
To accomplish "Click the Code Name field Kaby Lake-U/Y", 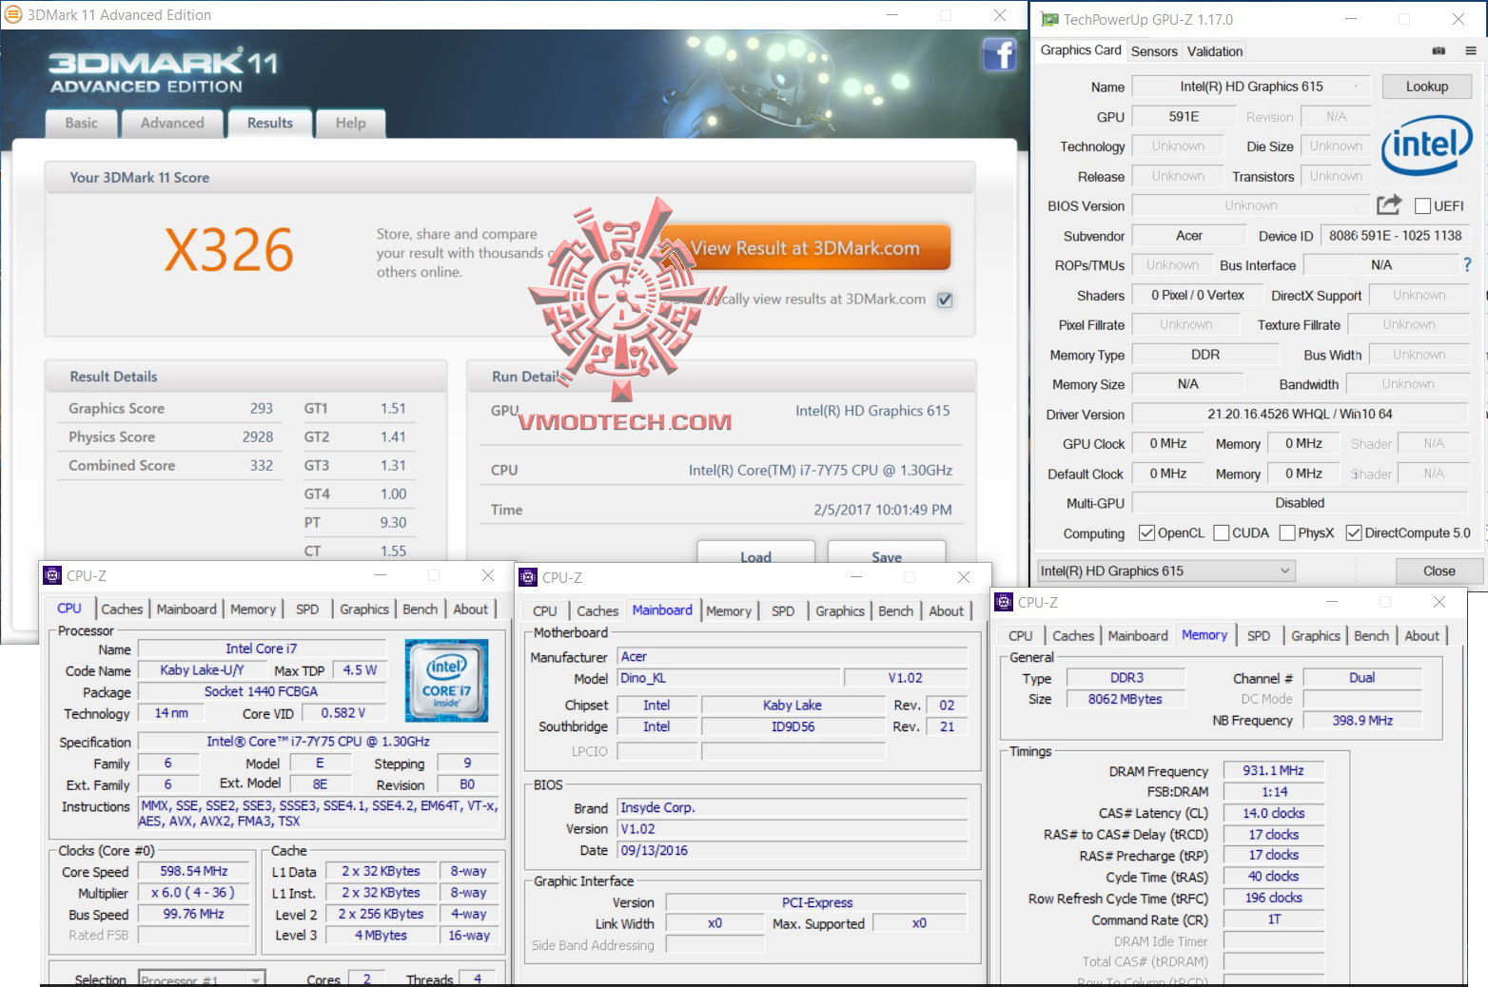I will pos(202,670).
